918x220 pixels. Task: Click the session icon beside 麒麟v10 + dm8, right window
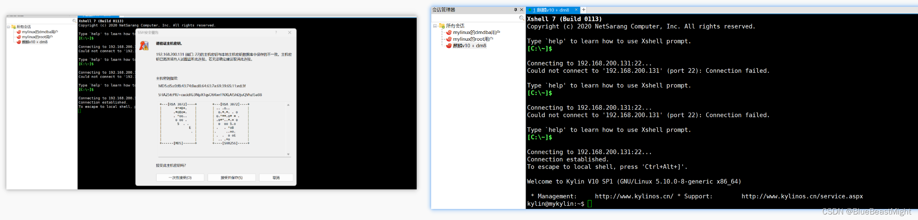[x=449, y=45]
